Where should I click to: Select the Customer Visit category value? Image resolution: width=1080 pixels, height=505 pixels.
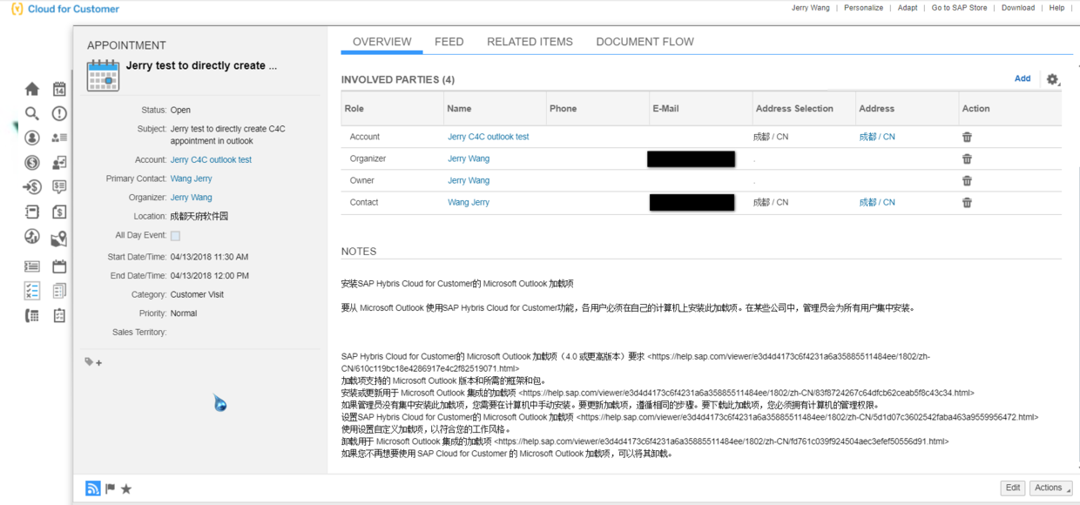(197, 295)
